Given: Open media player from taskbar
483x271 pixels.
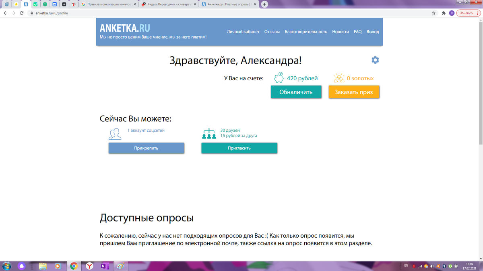Looking at the screenshot, I should (57, 266).
